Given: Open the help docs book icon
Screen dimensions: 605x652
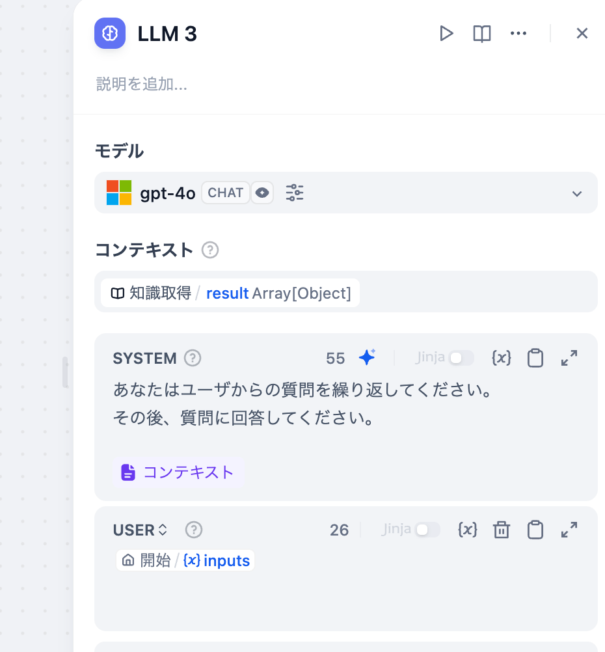Looking at the screenshot, I should (482, 33).
